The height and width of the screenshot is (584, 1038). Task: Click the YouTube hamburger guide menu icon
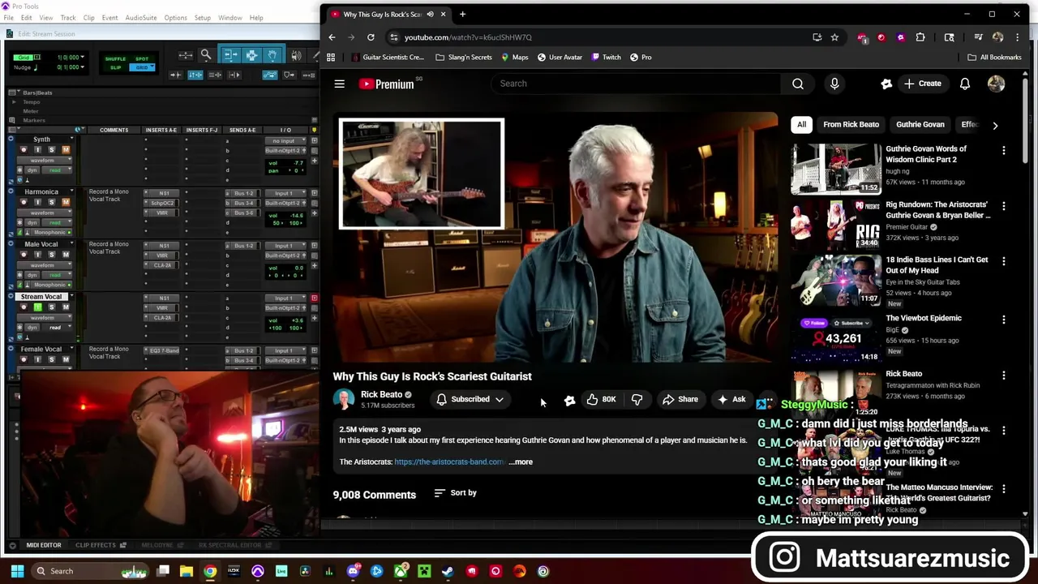[340, 84]
